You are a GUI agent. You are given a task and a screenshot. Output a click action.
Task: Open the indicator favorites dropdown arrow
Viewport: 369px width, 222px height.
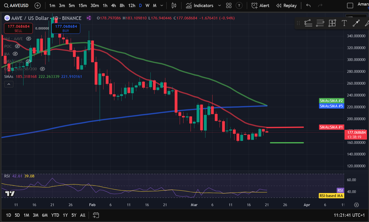point(219,6)
